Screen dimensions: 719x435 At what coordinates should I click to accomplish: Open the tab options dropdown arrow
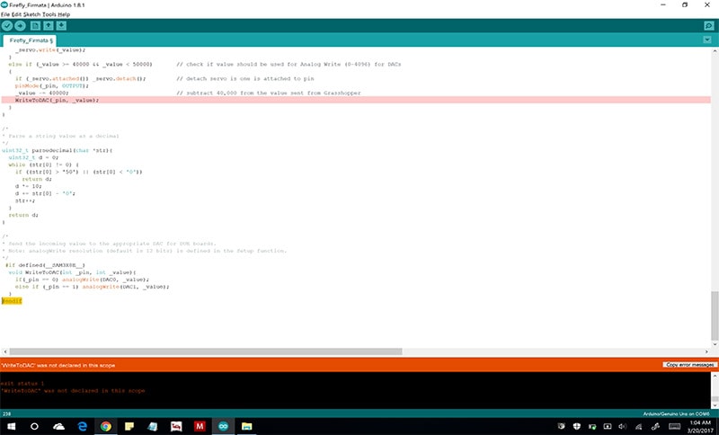707,40
